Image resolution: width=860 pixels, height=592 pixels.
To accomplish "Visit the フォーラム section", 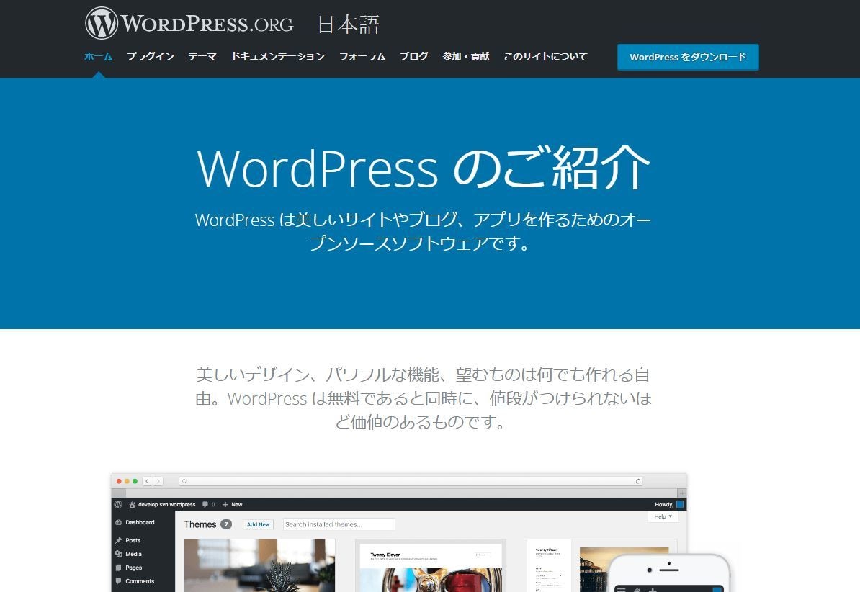I will pyautogui.click(x=362, y=56).
